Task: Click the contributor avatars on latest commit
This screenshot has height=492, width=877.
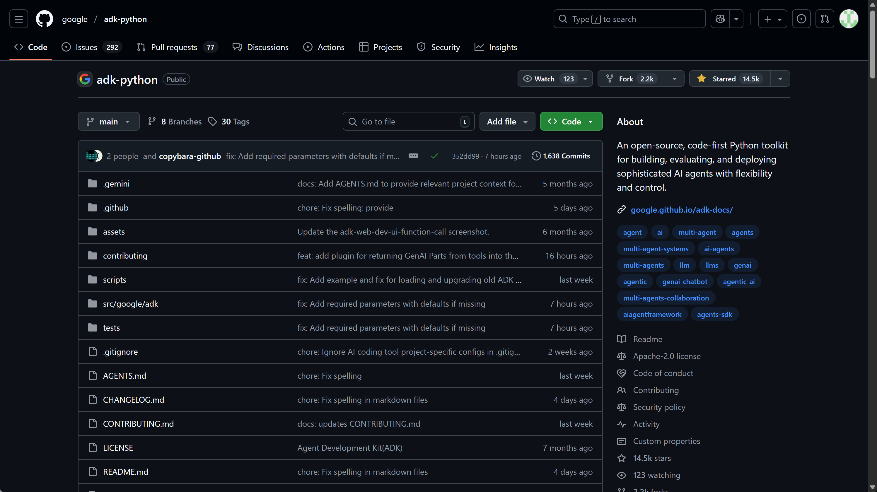Action: tap(94, 156)
